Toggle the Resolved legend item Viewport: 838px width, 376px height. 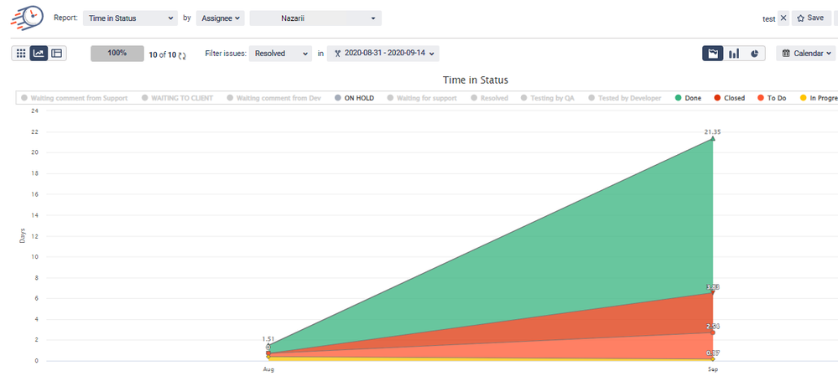tap(490, 98)
